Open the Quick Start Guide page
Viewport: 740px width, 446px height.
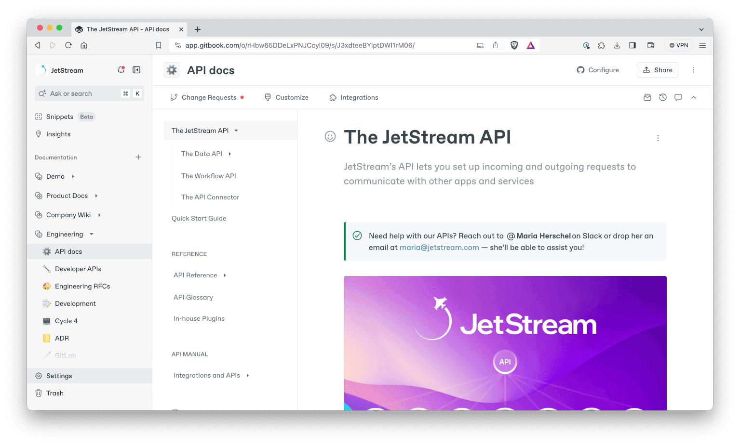click(x=199, y=218)
